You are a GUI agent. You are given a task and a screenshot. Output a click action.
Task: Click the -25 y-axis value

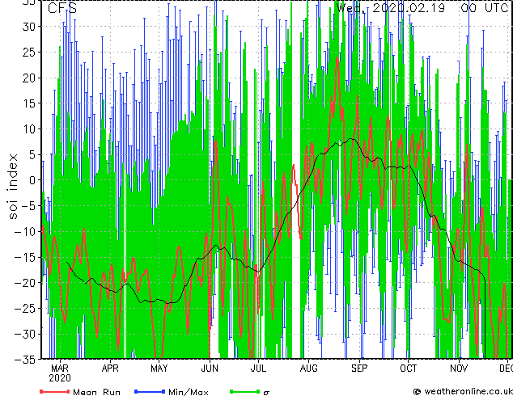[x=25, y=308]
